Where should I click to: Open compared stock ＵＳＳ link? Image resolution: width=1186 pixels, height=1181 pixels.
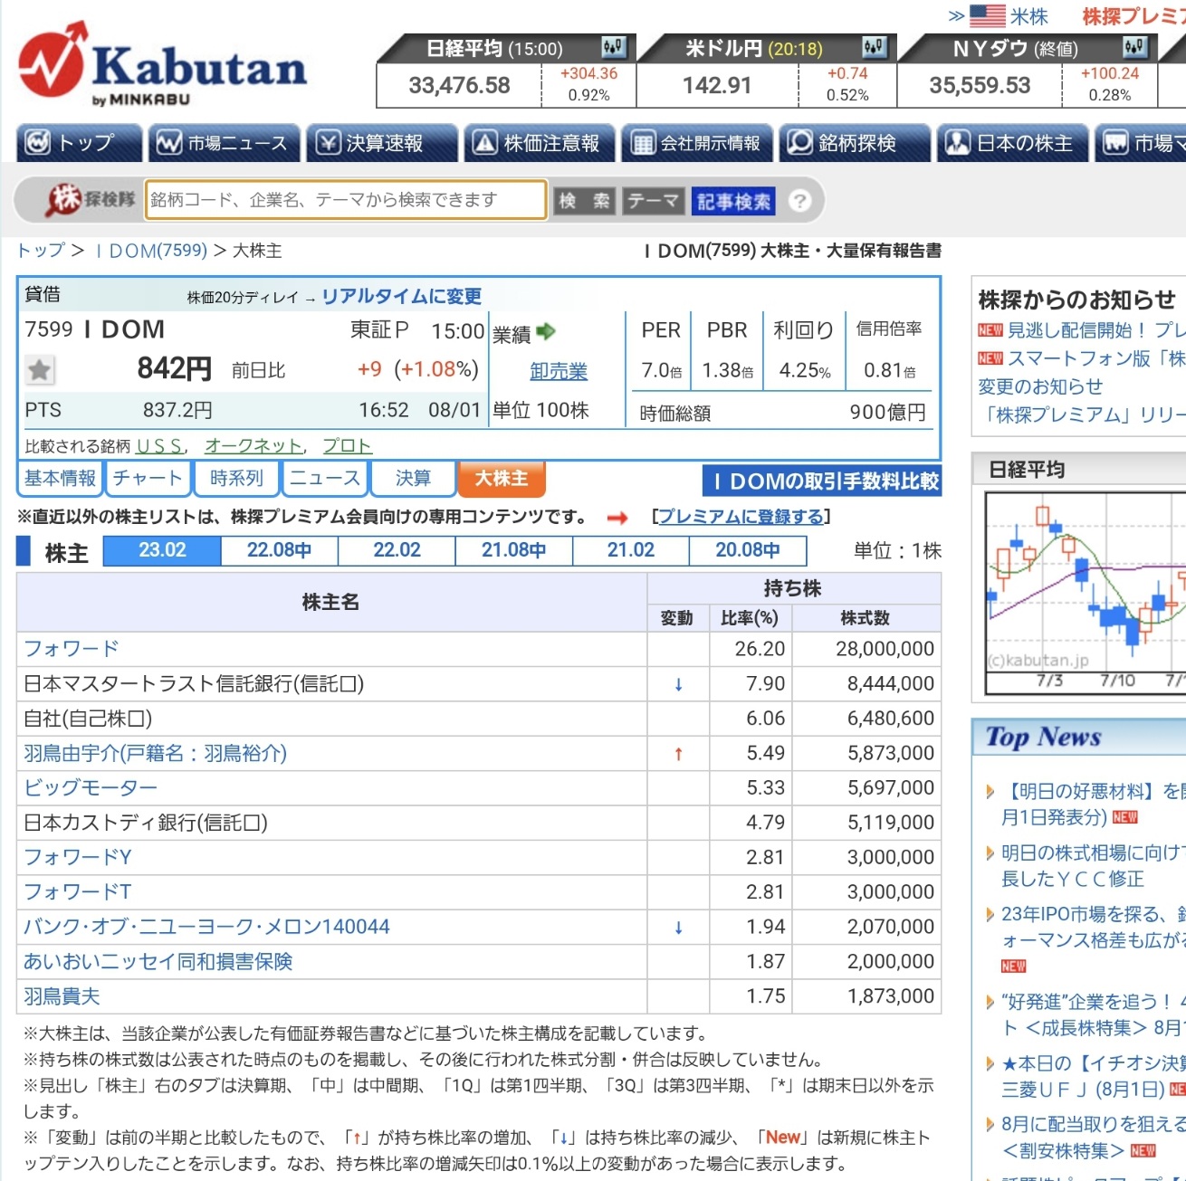160,446
